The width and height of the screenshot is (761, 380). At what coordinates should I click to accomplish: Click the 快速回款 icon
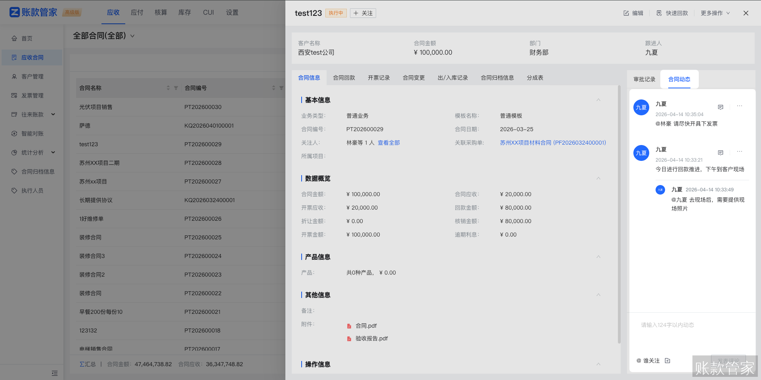tap(659, 13)
